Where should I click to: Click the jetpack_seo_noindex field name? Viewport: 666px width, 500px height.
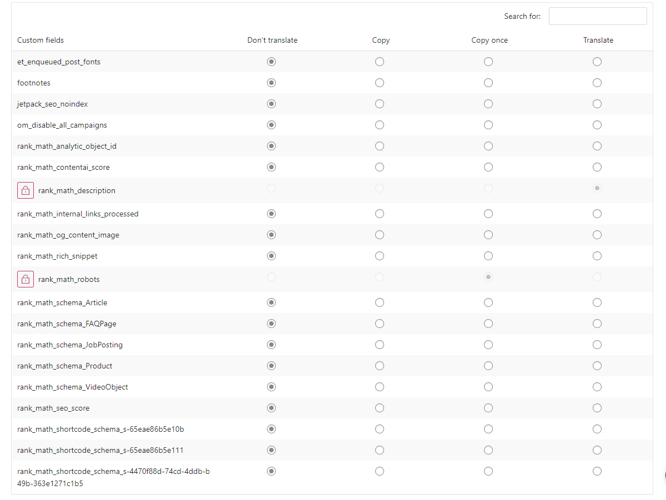click(x=53, y=104)
